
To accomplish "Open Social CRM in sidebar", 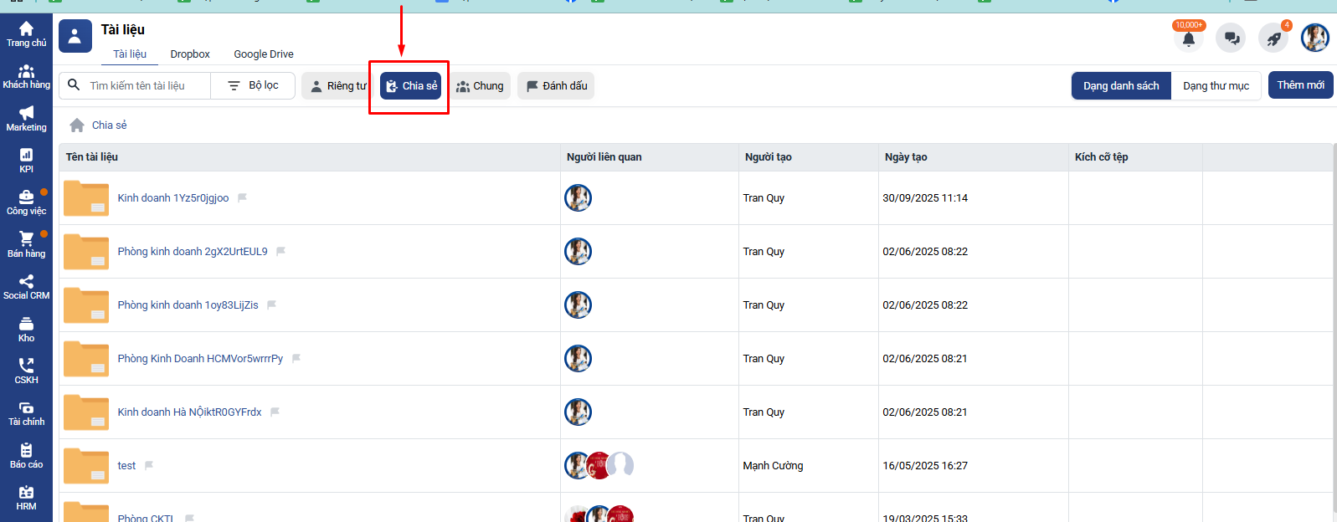I will coord(27,287).
